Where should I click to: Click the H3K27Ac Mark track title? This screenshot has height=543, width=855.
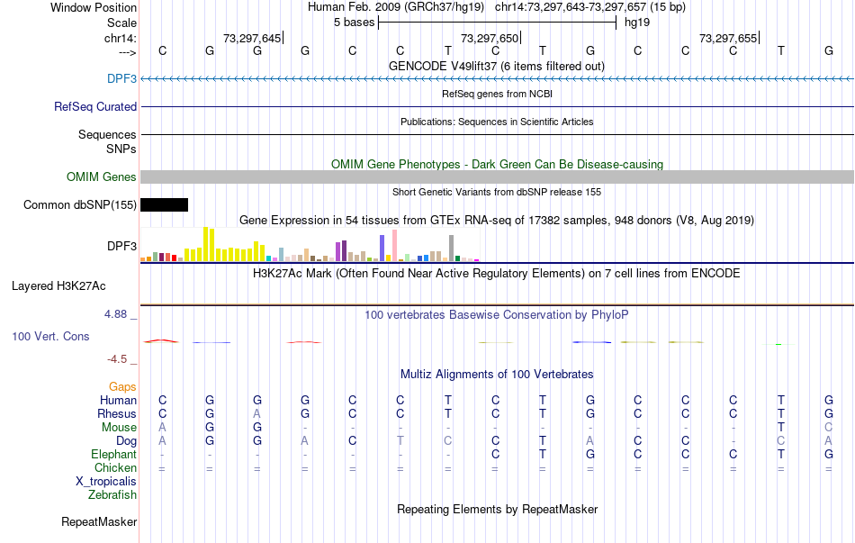pyautogui.click(x=497, y=273)
